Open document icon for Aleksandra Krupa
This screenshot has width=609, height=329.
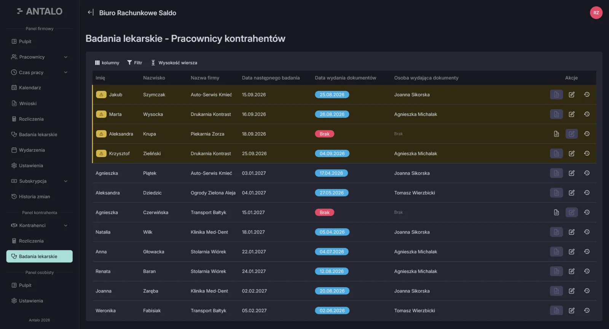556,134
